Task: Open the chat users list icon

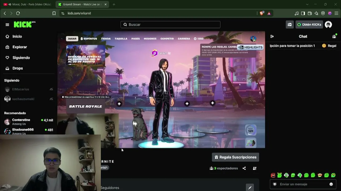Action: click(334, 36)
